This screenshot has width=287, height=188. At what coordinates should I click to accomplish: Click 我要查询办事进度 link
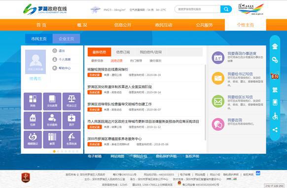(x=242, y=53)
